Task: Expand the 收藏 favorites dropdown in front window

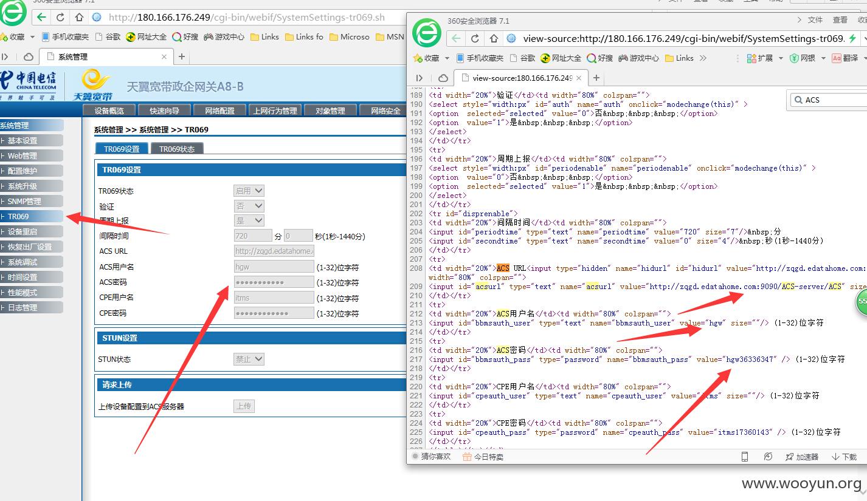Action: point(447,58)
